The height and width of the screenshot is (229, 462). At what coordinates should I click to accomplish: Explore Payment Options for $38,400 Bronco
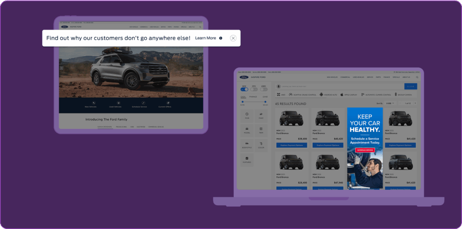pyautogui.click(x=292, y=145)
